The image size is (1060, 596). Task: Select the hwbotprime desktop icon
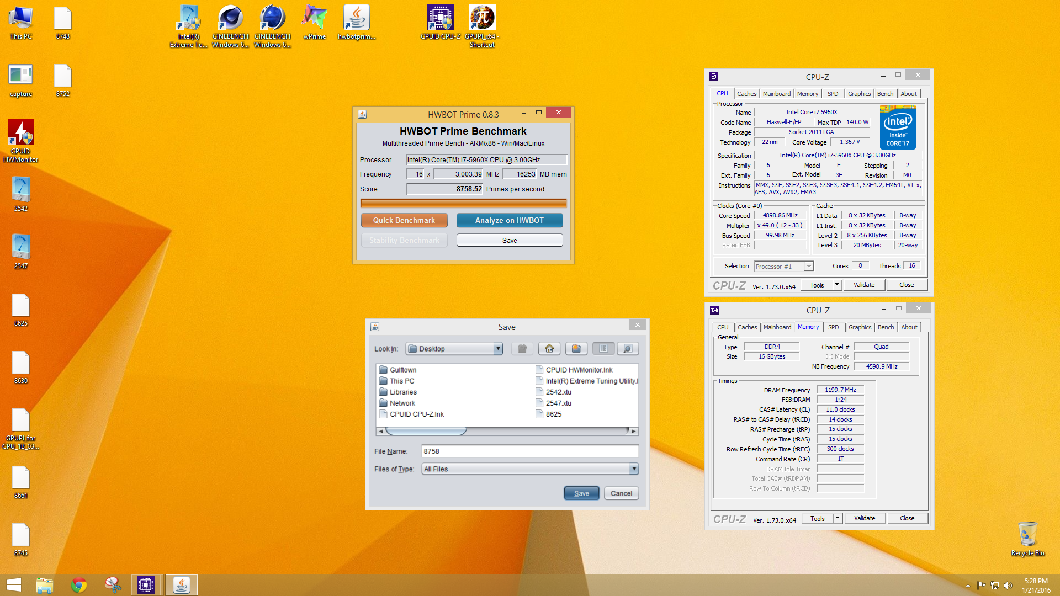point(357,22)
